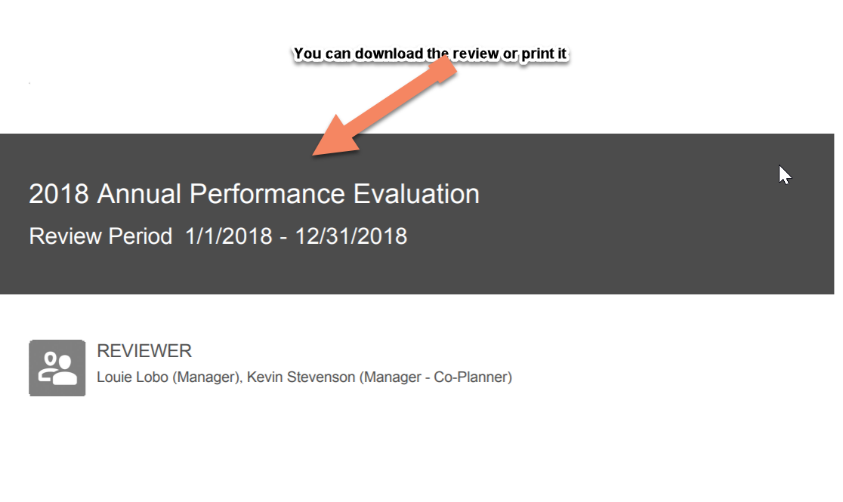Click the dash between the review dates
This screenshot has width=843, height=502.
pos(283,237)
